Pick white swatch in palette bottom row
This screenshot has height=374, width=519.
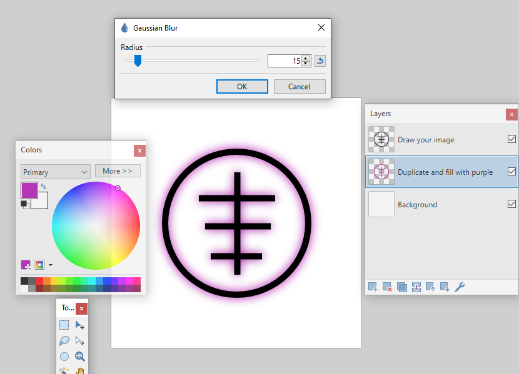[24, 288]
